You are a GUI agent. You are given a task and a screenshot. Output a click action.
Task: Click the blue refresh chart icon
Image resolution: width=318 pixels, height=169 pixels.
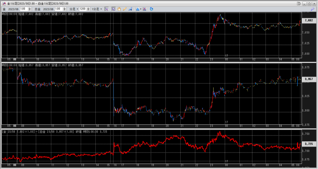point(152,9)
